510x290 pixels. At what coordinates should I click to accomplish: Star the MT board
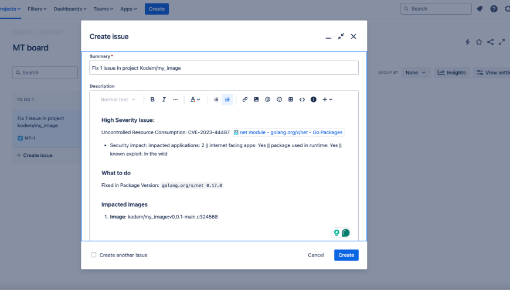(x=479, y=42)
